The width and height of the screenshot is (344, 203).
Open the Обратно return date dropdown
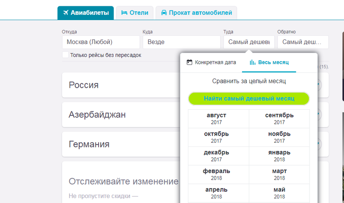[x=303, y=42]
